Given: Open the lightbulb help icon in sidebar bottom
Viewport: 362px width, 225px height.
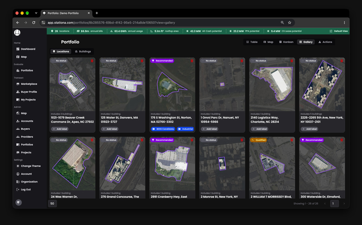Looking at the screenshot, I should pyautogui.click(x=19, y=202).
